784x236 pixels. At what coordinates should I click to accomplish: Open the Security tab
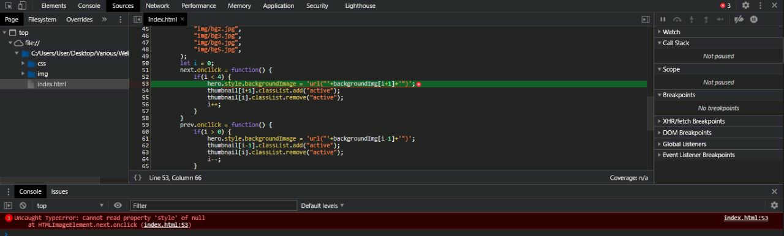click(317, 6)
